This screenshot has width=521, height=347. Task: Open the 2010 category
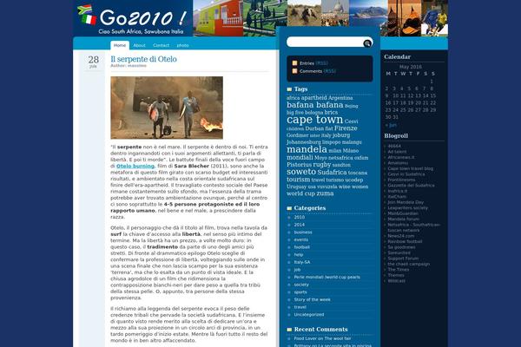pos(299,217)
